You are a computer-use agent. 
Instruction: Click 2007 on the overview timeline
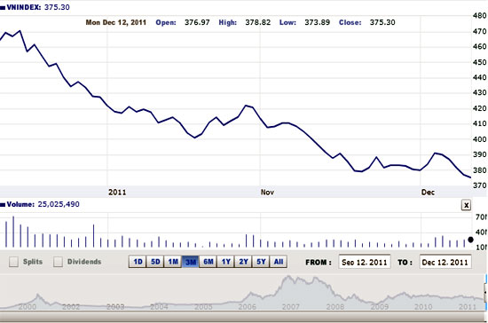pos(291,307)
